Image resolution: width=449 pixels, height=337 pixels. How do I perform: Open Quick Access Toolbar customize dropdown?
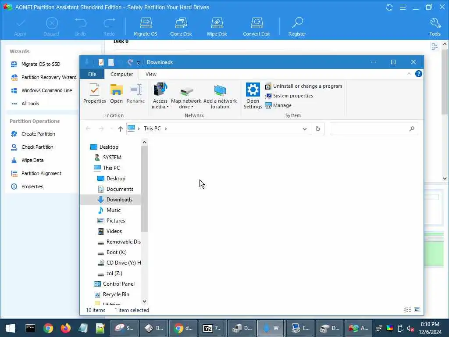[138, 63]
